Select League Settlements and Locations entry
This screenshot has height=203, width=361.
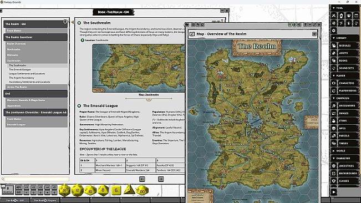pos(27,74)
